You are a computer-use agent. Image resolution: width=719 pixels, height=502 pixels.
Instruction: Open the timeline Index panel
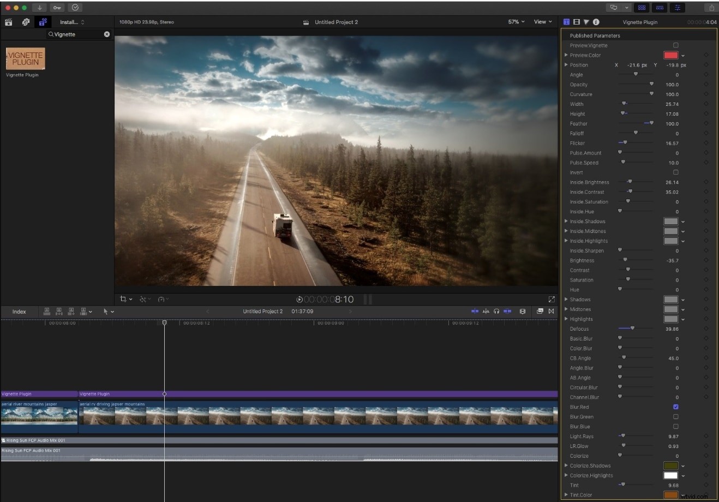(x=19, y=312)
